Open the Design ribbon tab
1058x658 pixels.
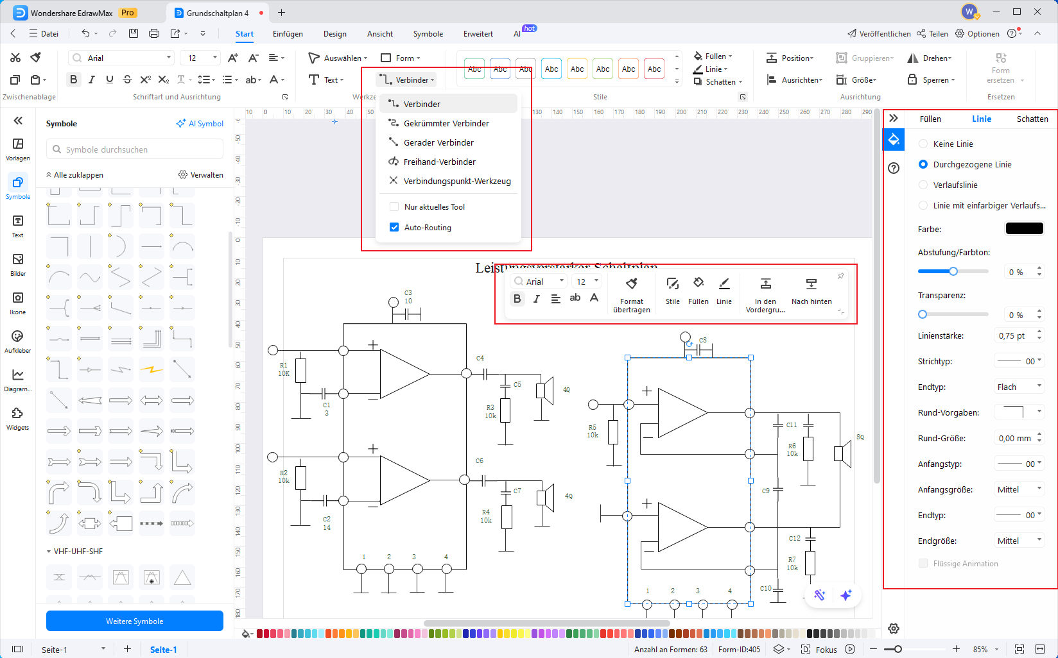(x=334, y=34)
